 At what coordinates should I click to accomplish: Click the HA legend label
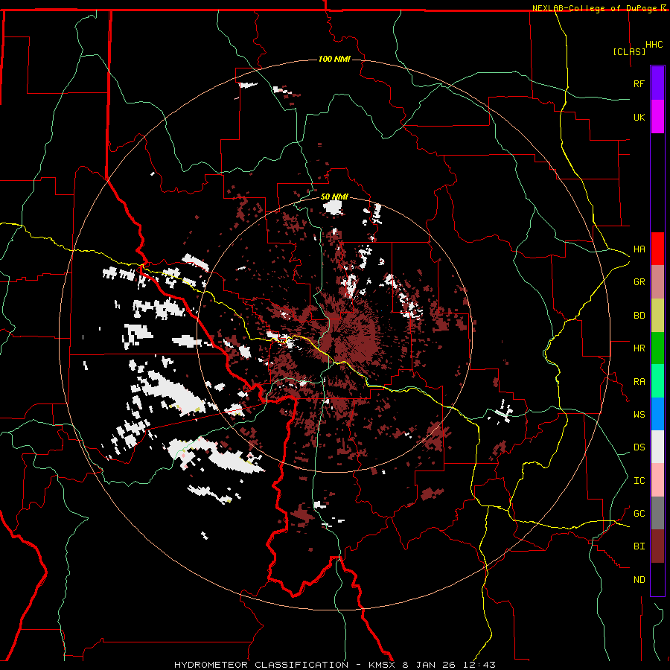point(639,249)
